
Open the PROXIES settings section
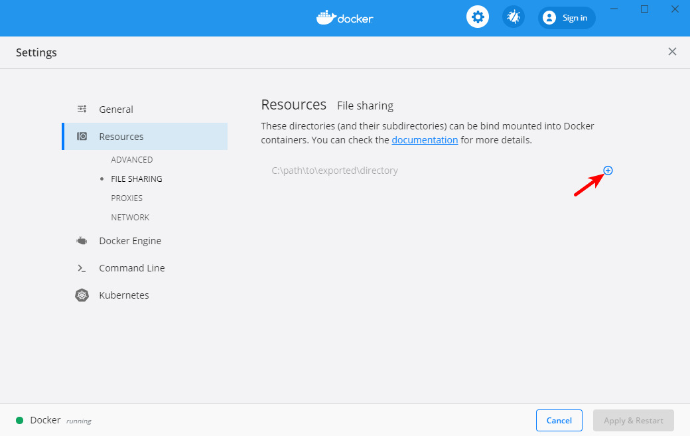(127, 198)
